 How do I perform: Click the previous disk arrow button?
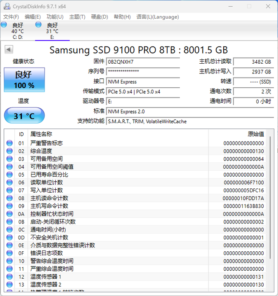click(8, 49)
